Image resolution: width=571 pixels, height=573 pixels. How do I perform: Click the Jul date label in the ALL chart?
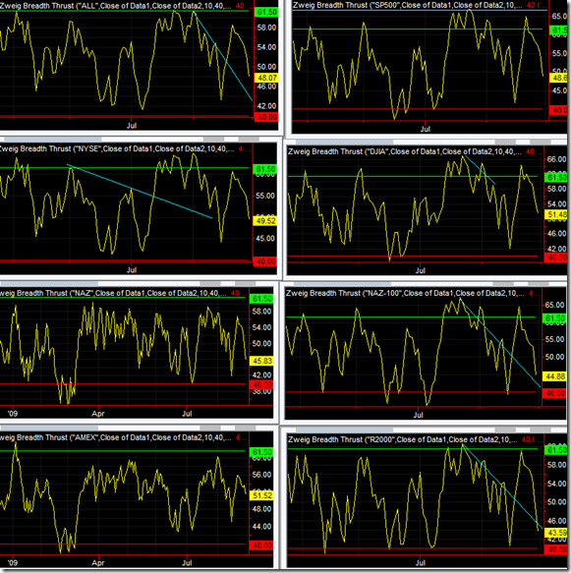point(132,126)
